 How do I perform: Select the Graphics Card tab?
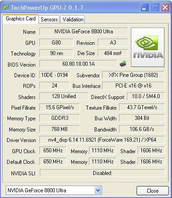tap(21, 19)
